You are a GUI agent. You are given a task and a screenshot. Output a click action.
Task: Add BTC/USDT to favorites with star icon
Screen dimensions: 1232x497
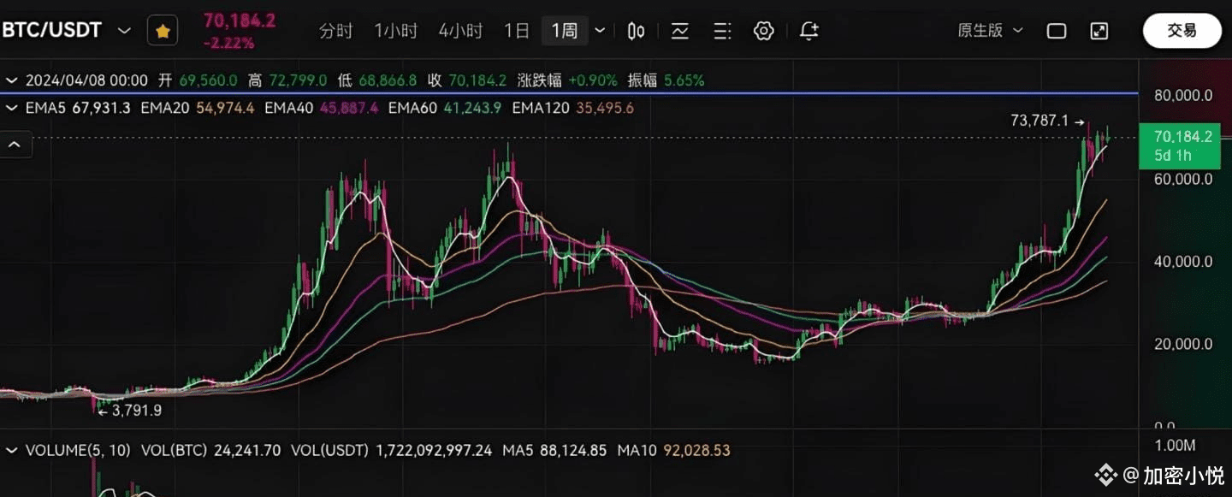point(163,31)
